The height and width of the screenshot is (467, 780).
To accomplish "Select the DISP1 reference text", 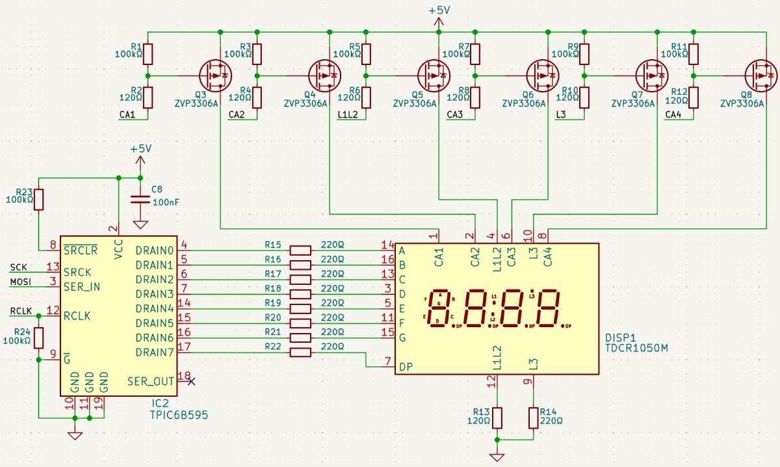I will 620,338.
